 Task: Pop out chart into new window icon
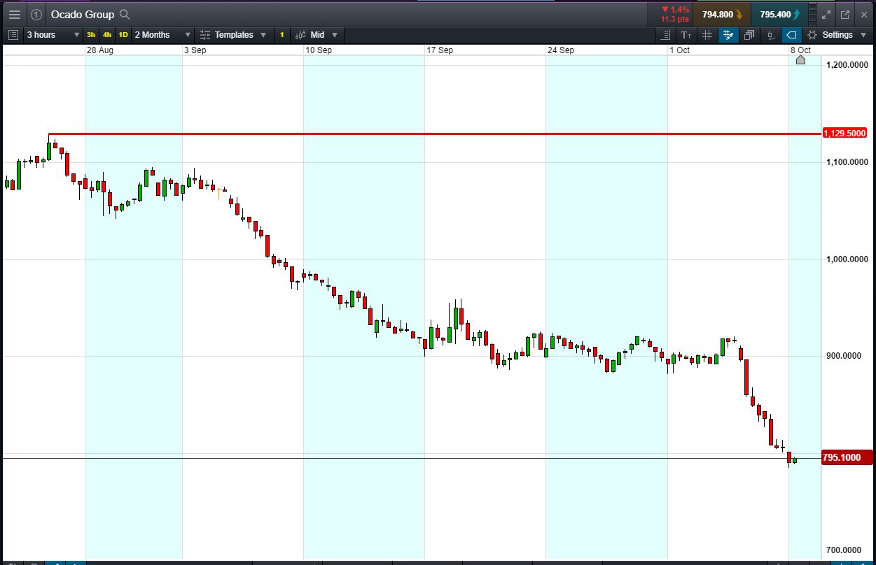pos(845,14)
